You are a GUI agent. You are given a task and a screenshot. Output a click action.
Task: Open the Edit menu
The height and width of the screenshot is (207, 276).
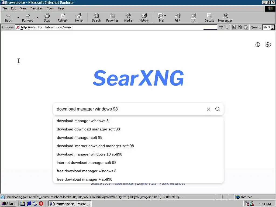click(x=13, y=8)
